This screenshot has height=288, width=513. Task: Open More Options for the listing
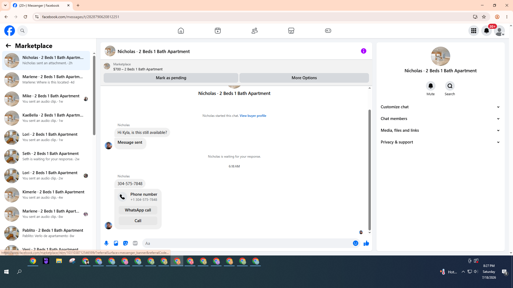point(304,78)
